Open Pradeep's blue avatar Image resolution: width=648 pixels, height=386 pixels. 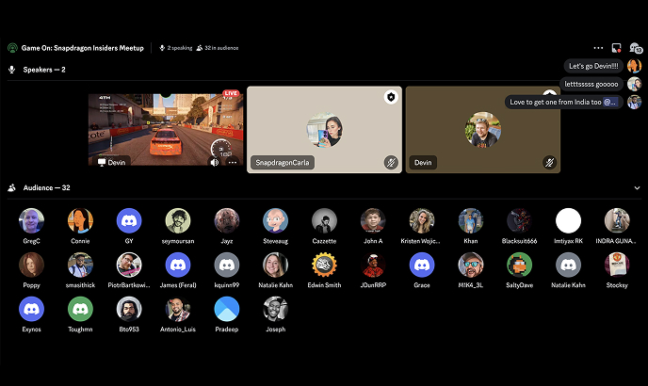pos(226,309)
